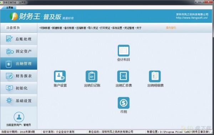Click 账套位置 path status entry

point(178,132)
